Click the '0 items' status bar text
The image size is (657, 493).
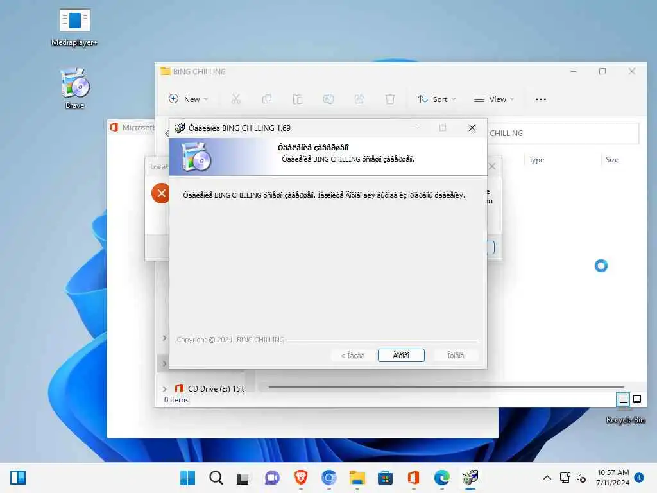176,400
